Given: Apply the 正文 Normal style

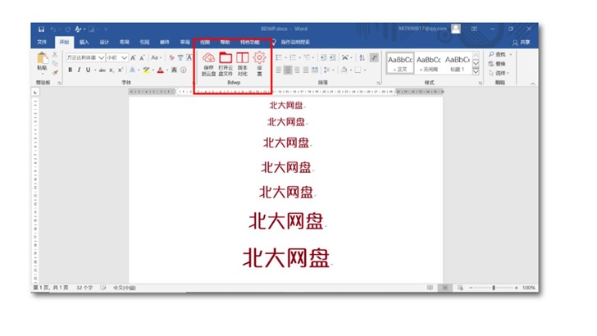Looking at the screenshot, I should click(x=400, y=63).
